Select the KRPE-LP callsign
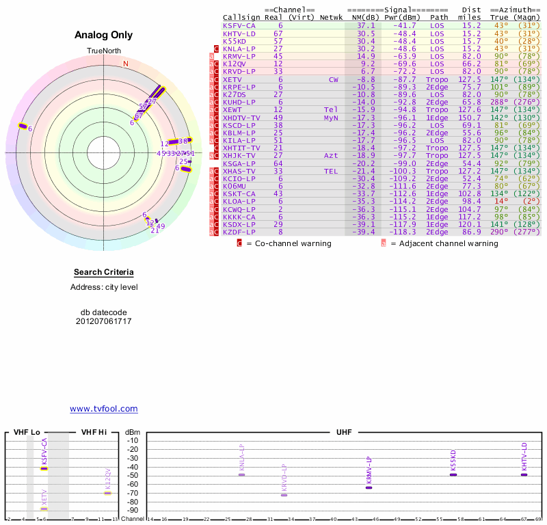 [x=239, y=87]
